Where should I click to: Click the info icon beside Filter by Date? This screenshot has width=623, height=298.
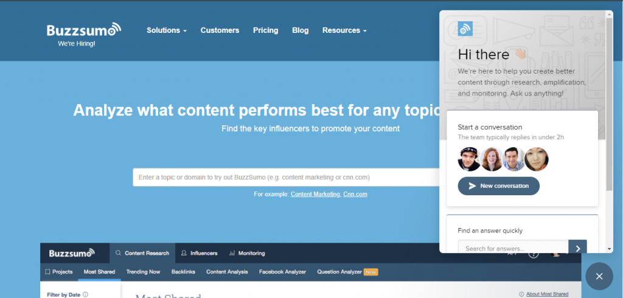85,295
